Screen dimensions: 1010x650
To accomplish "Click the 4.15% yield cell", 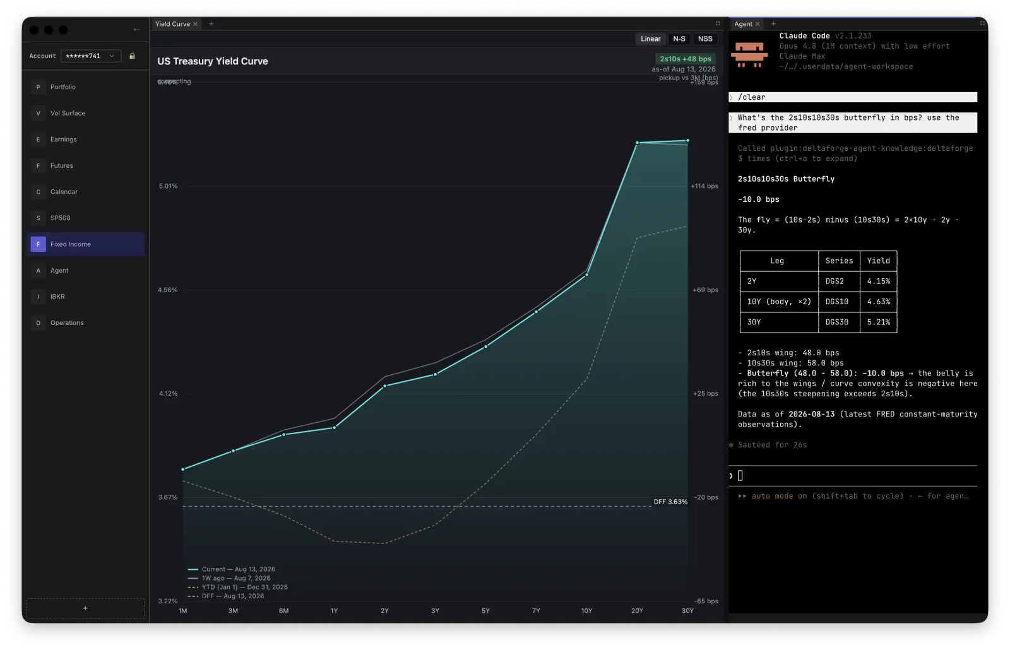I will 879,281.
